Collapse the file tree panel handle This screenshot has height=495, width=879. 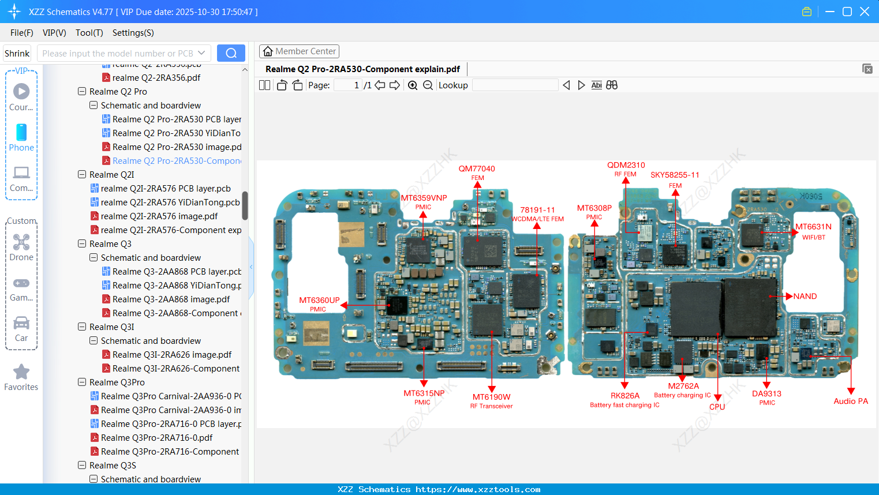[x=251, y=267]
